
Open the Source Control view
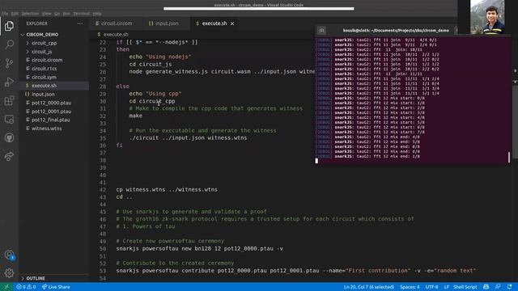click(9, 63)
